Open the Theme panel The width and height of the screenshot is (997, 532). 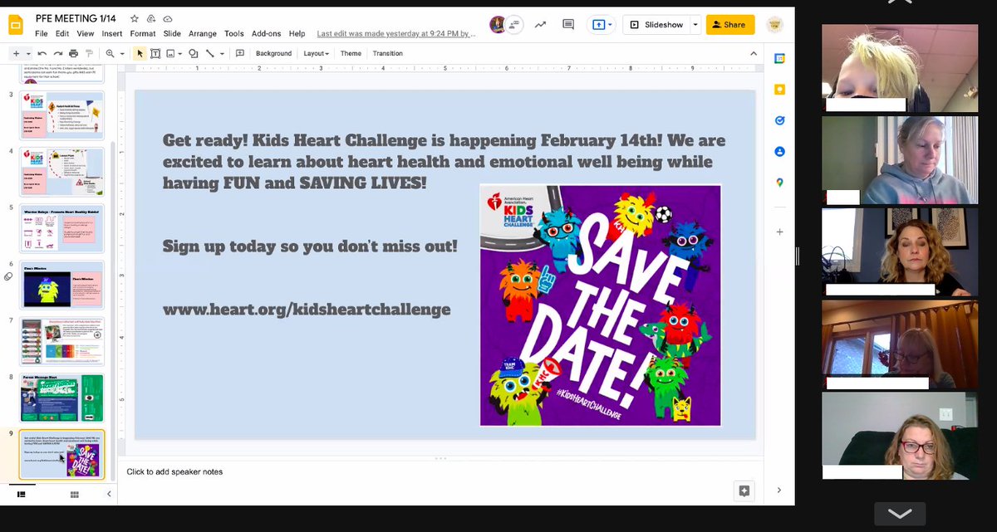[x=351, y=53]
